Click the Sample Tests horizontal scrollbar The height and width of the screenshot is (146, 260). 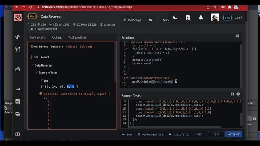click(x=175, y=127)
